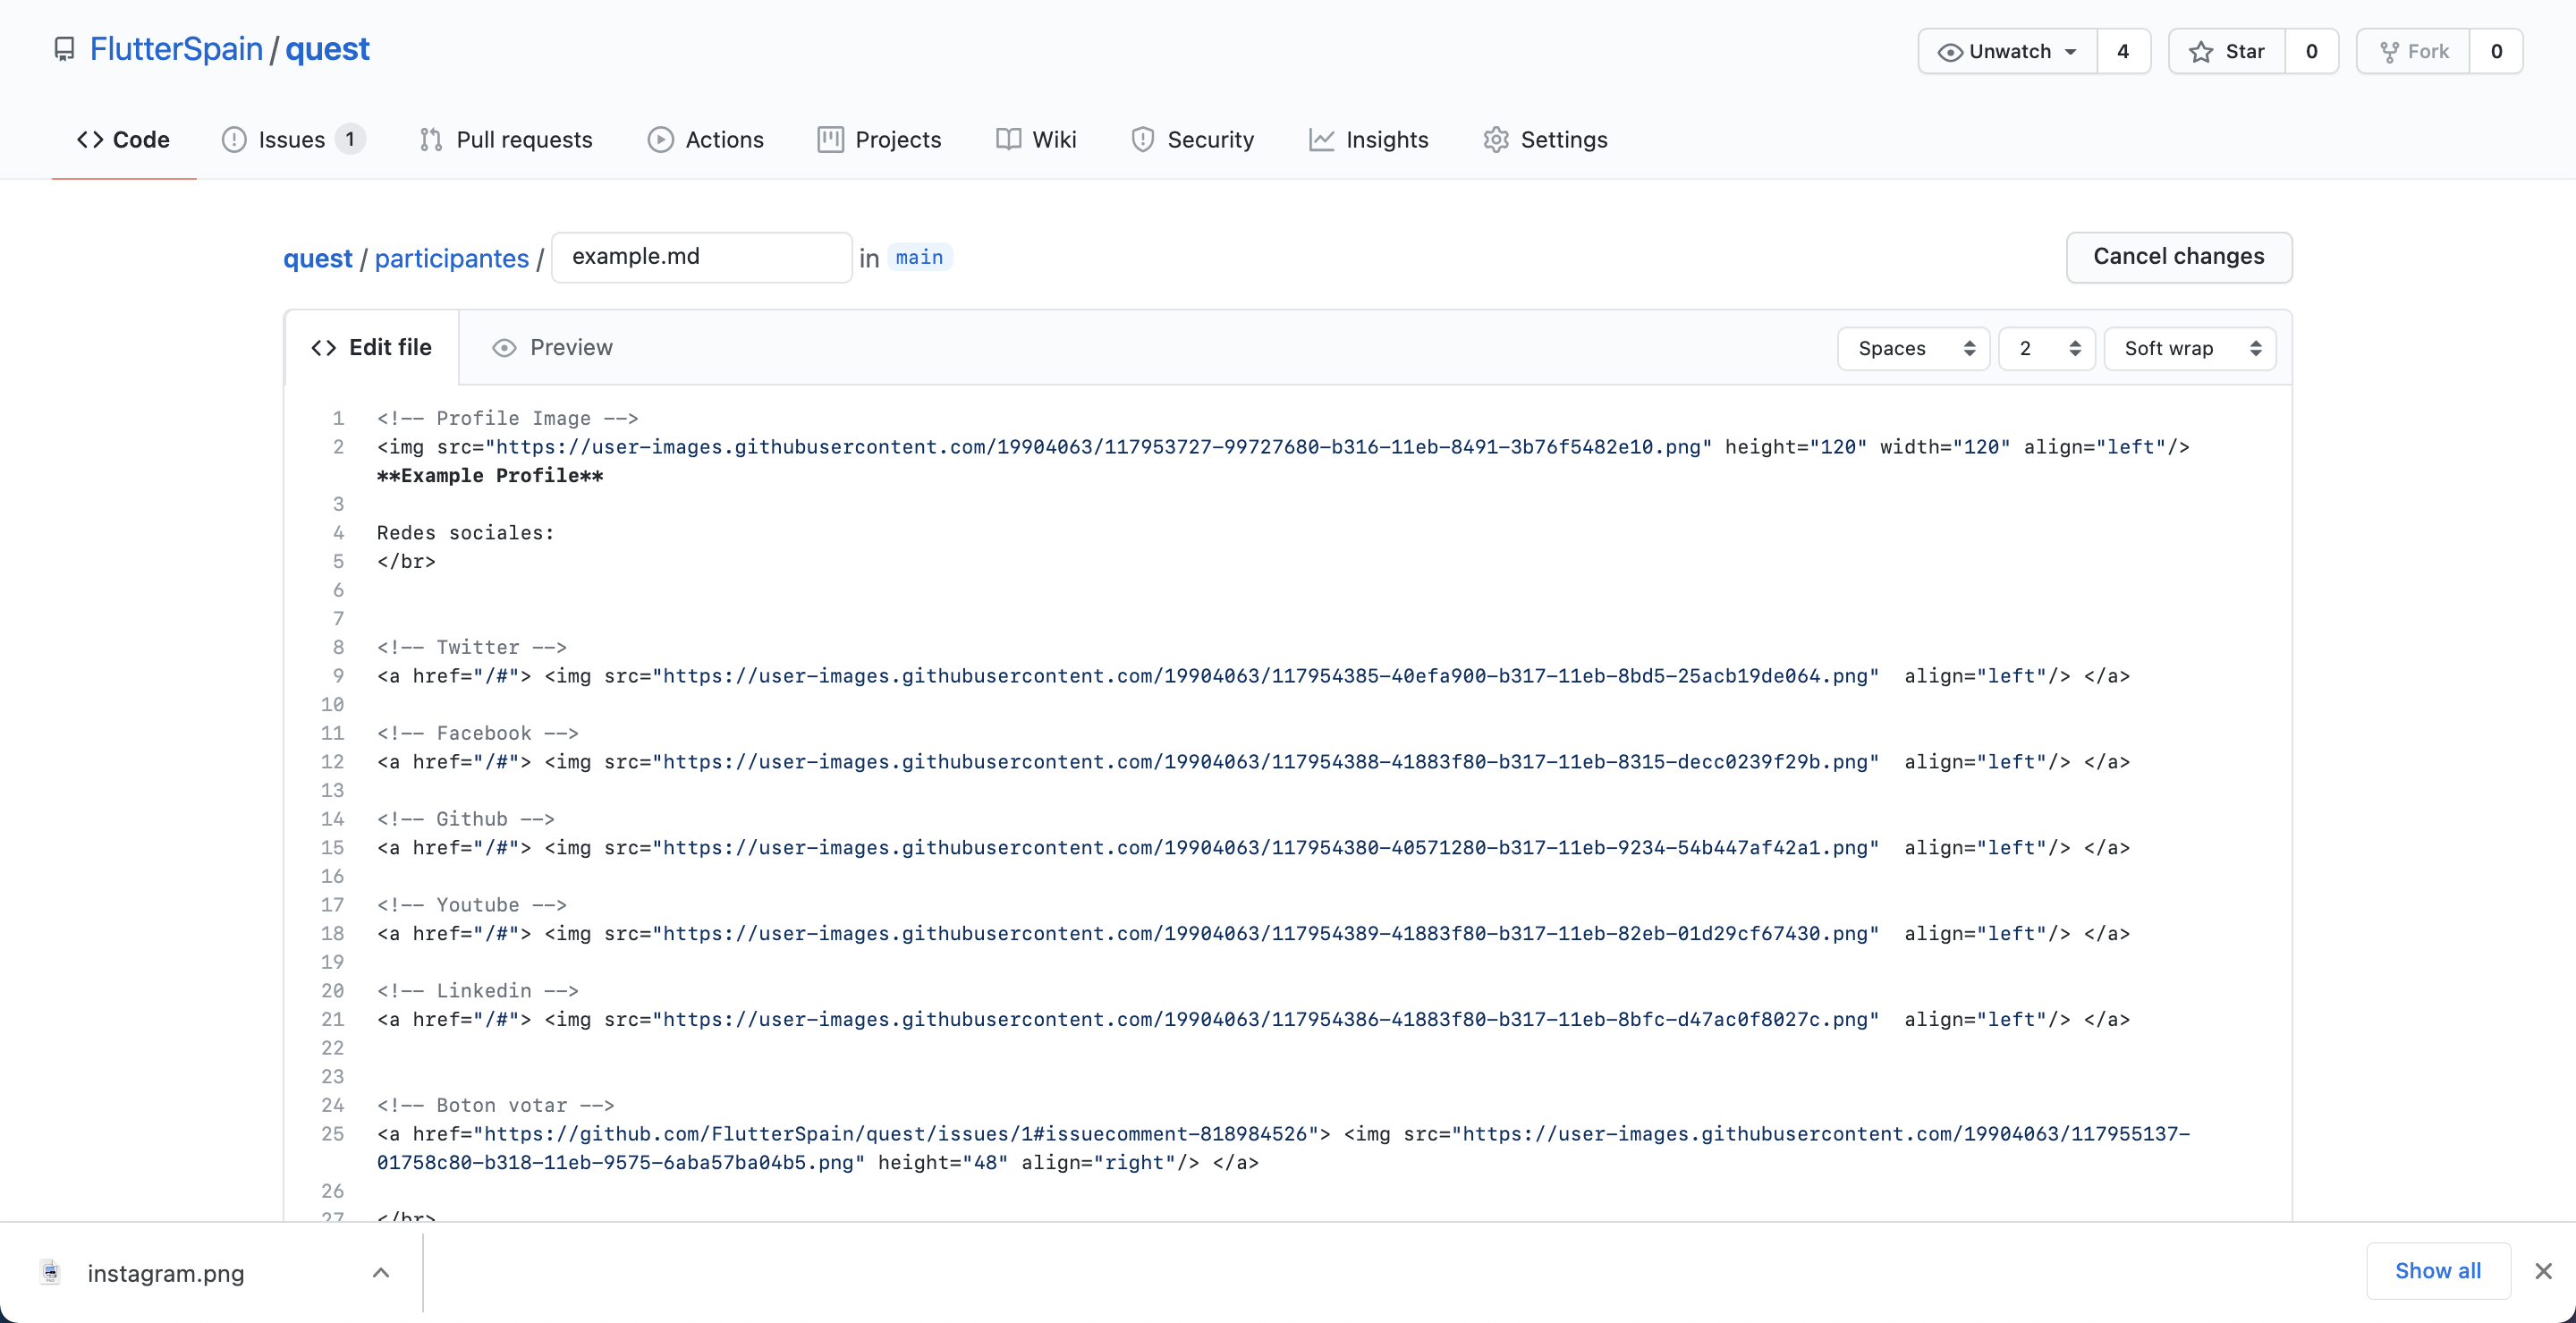Star the quest repository
The image size is (2576, 1323).
click(2227, 51)
